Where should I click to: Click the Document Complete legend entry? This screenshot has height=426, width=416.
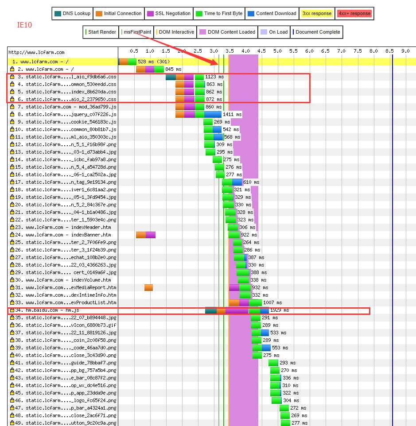[317, 32]
